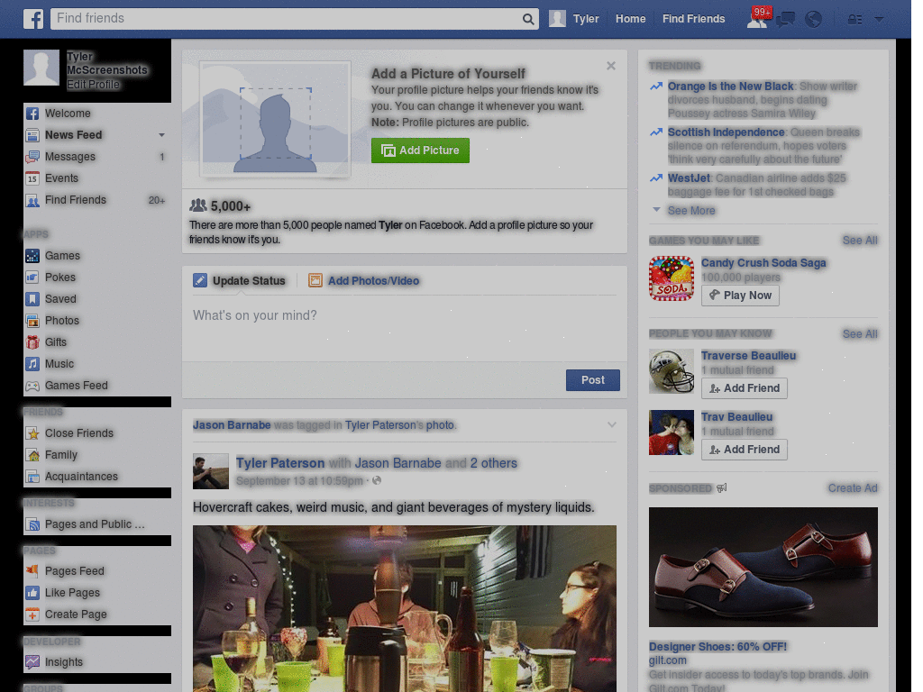Click the Gifts app icon
Image resolution: width=923 pixels, height=692 pixels.
click(x=32, y=342)
